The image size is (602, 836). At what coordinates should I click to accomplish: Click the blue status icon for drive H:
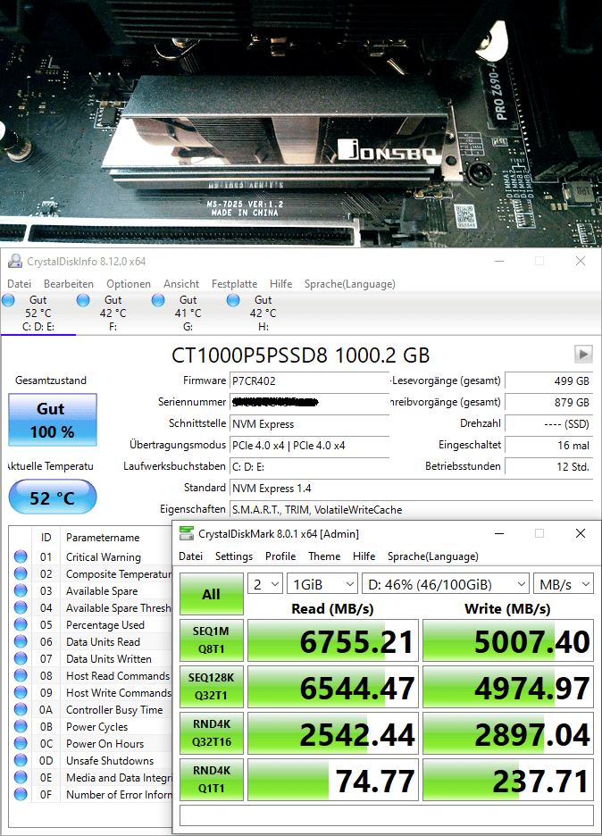tap(233, 300)
